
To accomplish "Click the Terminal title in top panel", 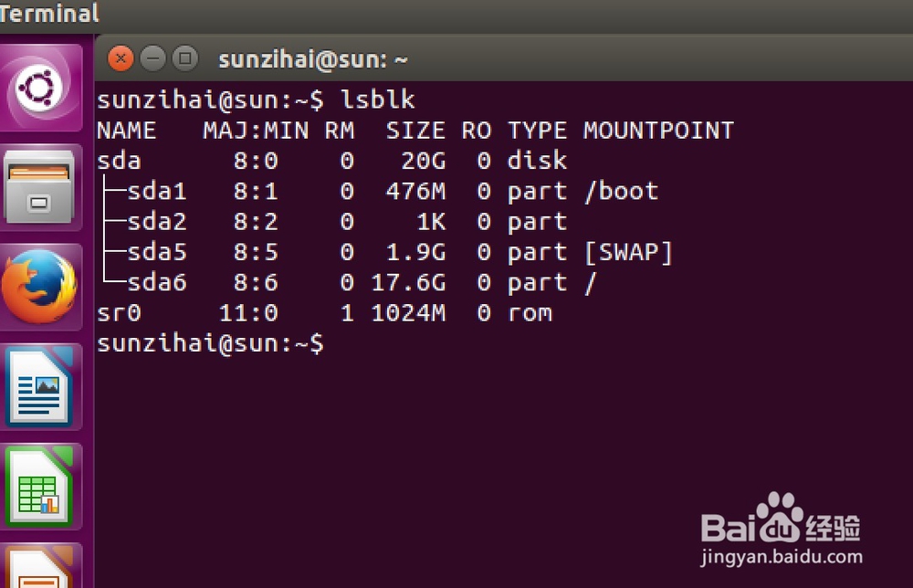I will coord(49,13).
